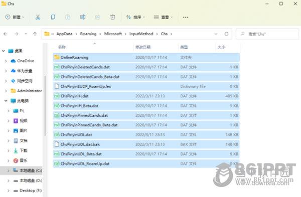Go up one folder level
Screen dimensions: 301x197
click(x=35, y=34)
